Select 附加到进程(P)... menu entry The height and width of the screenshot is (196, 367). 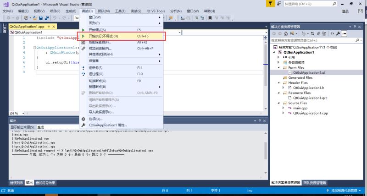click(121, 49)
